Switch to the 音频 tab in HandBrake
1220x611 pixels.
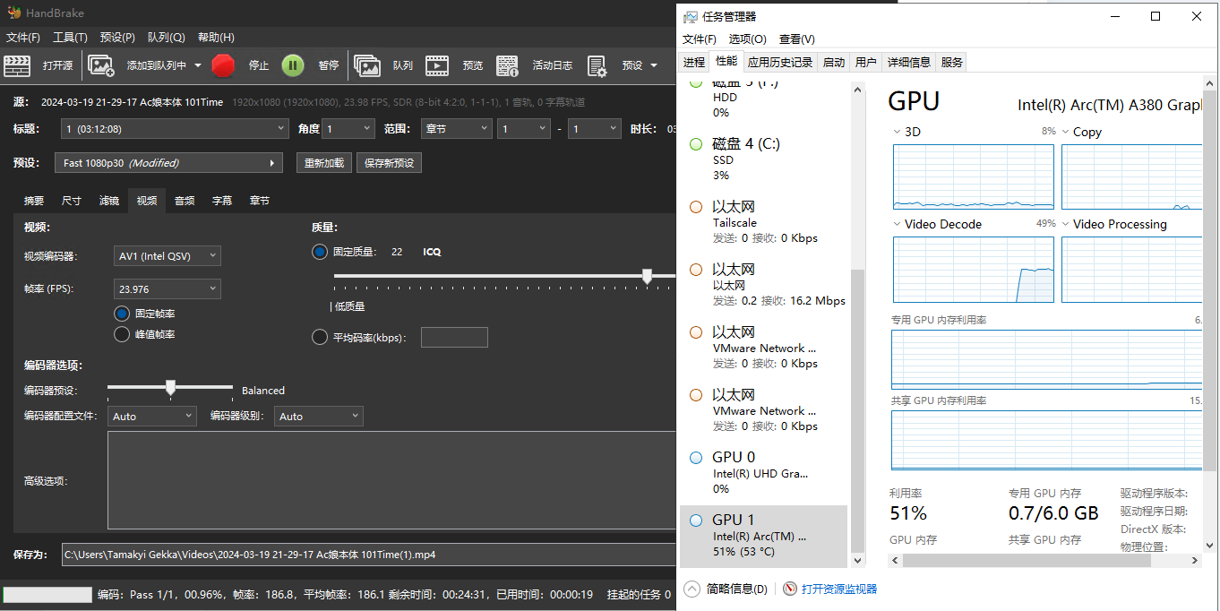coord(185,201)
